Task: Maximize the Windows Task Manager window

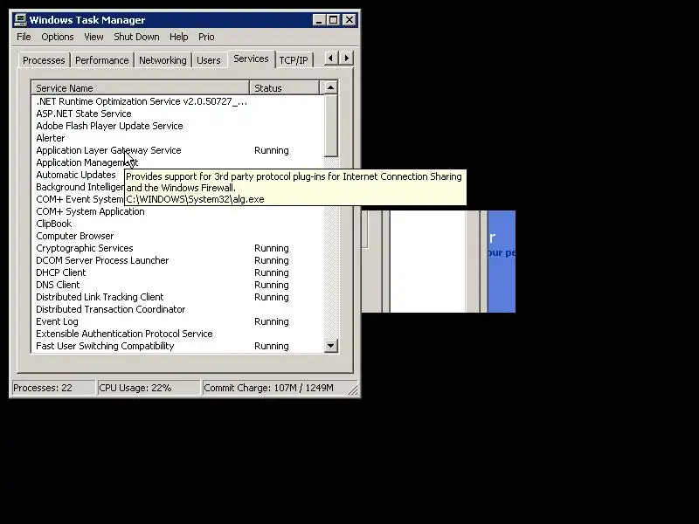Action: point(334,20)
